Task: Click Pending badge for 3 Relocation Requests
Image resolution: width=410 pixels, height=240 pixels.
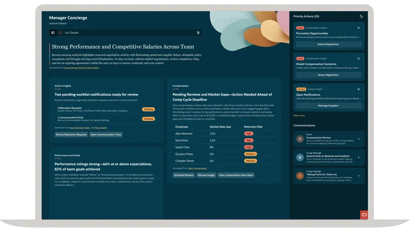Action: (x=149, y=110)
